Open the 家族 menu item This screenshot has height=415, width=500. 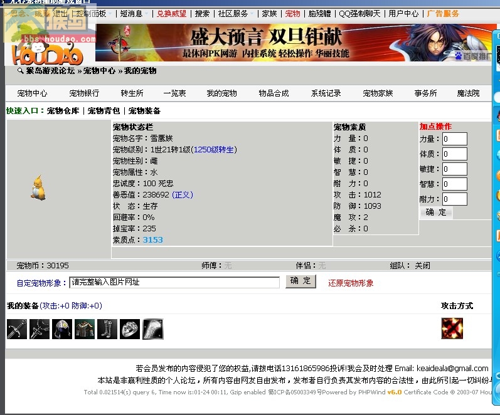(x=270, y=14)
